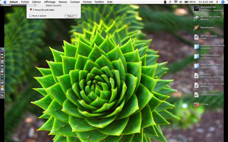The height and width of the screenshot is (142, 228).
Task: Open the music note menu extra
Action: tap(170, 2)
